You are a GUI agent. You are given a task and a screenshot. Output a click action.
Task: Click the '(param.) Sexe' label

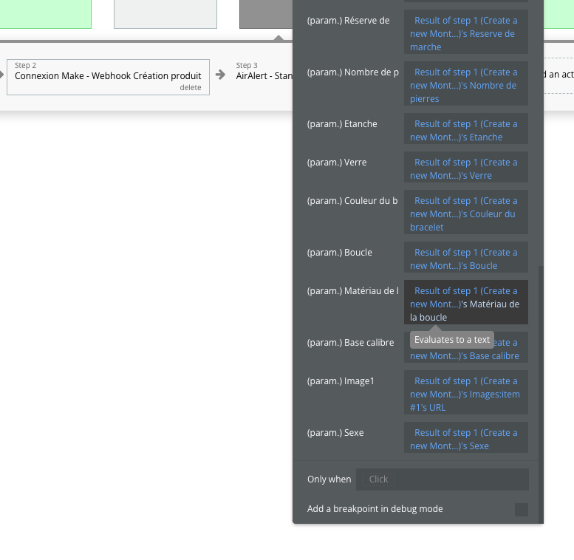[x=335, y=432]
